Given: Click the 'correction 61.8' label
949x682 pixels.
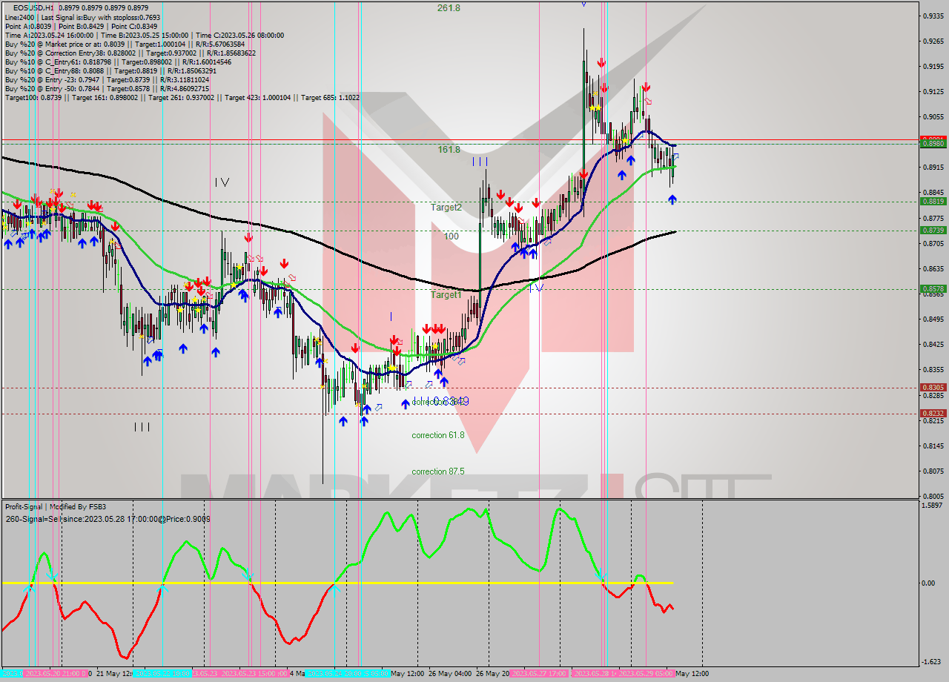Looking at the screenshot, I should click(438, 435).
